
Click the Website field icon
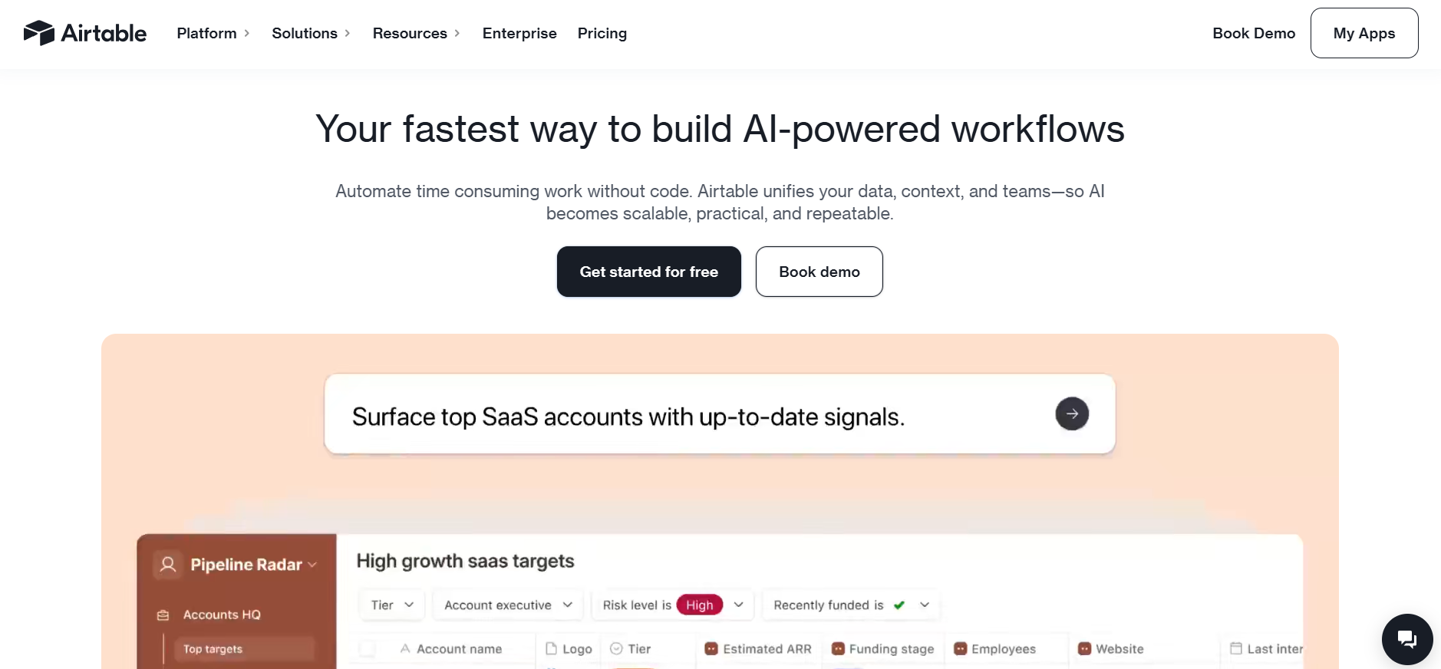tap(1084, 649)
